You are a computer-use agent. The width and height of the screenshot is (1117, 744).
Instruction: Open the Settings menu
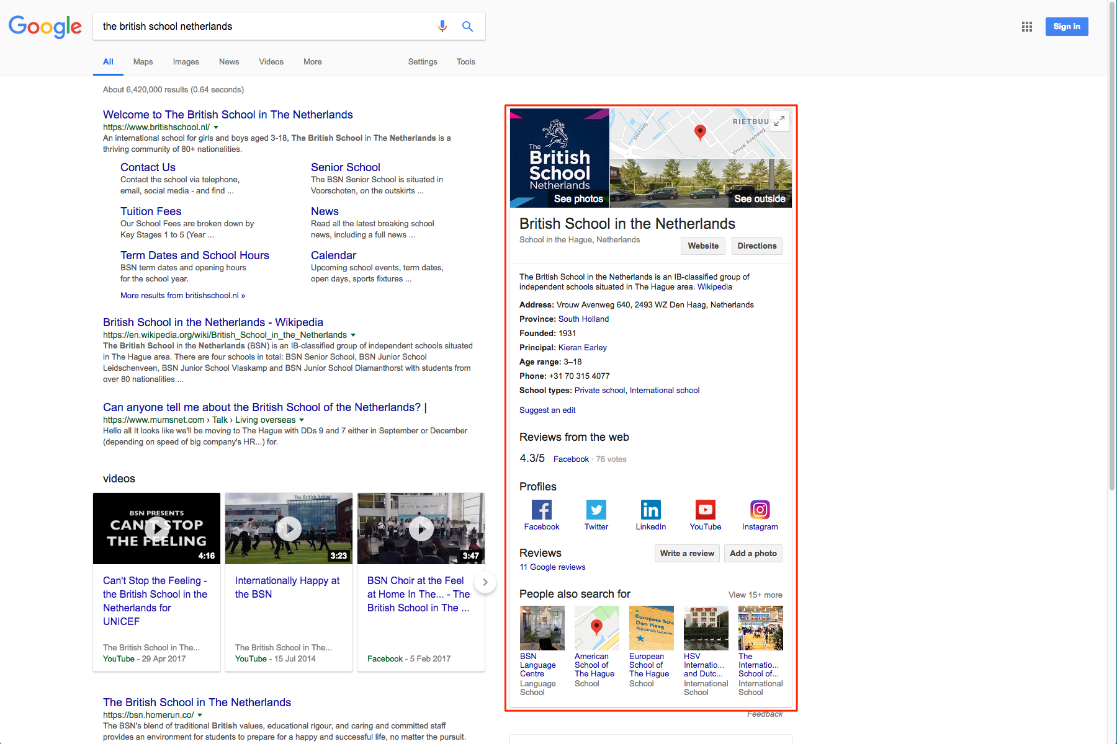(423, 62)
